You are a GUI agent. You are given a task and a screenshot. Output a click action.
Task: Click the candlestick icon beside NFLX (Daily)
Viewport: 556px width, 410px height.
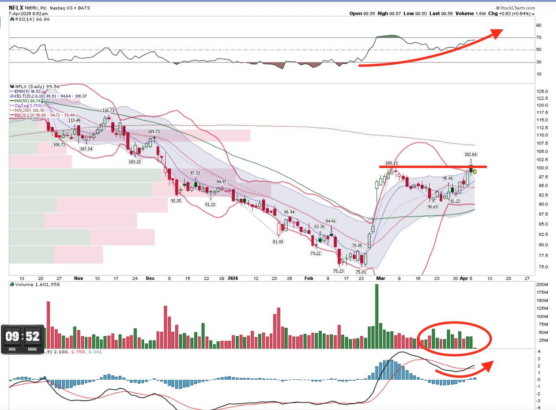[x=11, y=87]
